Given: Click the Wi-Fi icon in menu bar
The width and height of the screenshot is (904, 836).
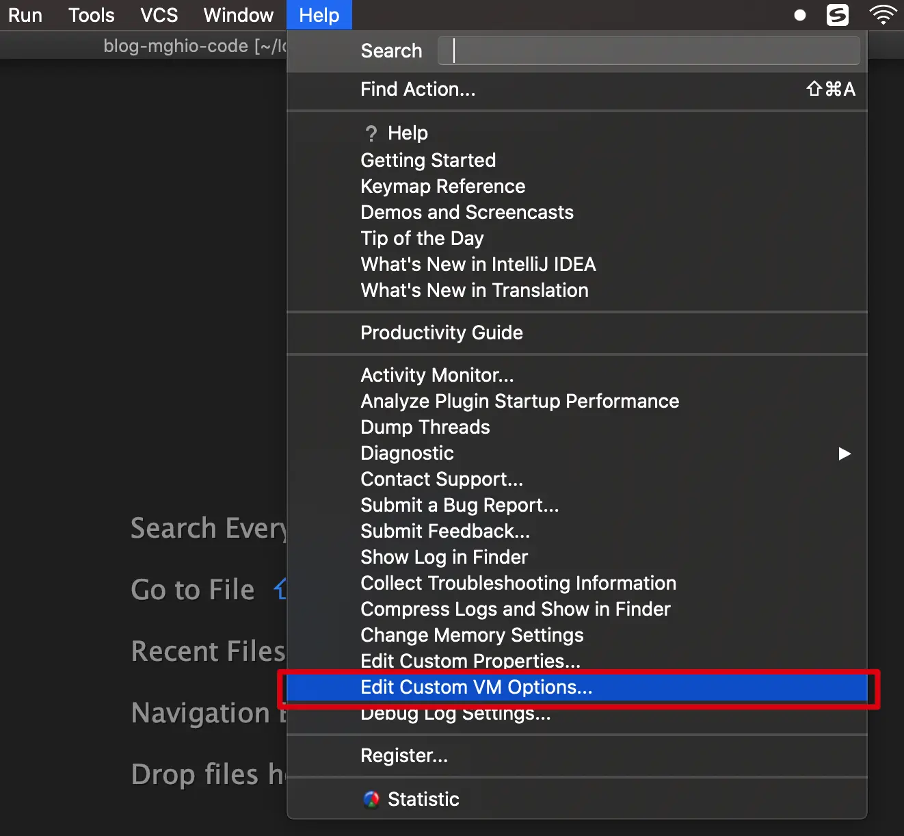Looking at the screenshot, I should click(x=883, y=14).
